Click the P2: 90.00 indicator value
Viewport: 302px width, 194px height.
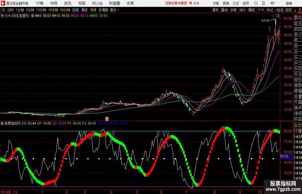(x=89, y=123)
